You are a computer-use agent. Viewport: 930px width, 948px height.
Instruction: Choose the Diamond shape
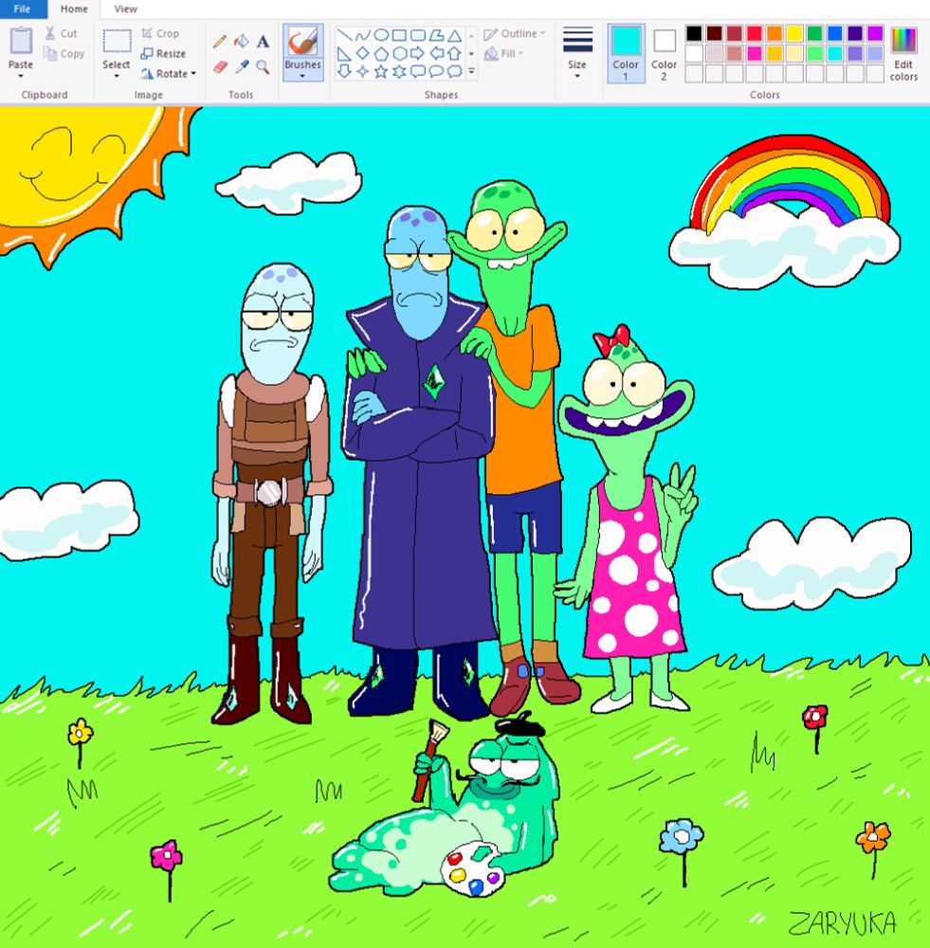coord(363,54)
